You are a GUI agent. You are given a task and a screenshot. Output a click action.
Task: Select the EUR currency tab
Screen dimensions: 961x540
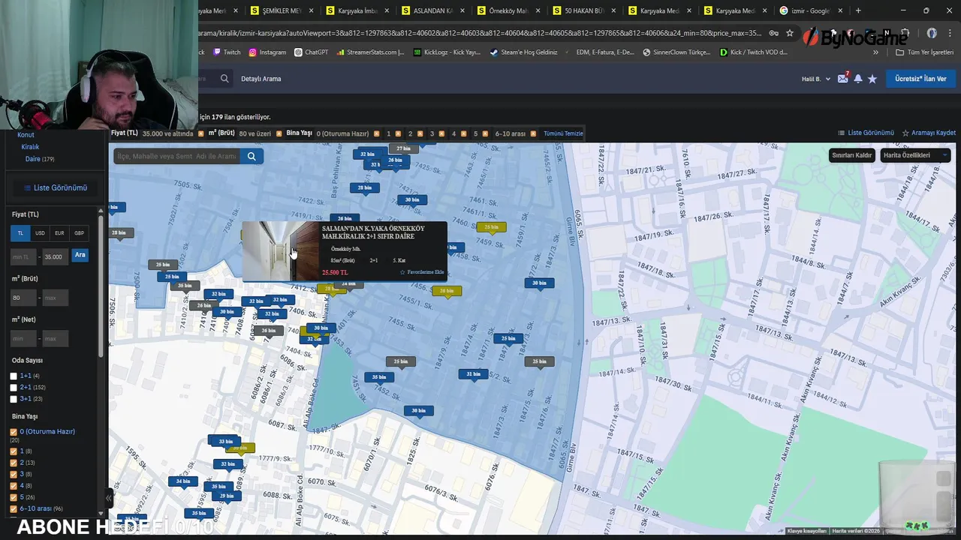tap(59, 233)
